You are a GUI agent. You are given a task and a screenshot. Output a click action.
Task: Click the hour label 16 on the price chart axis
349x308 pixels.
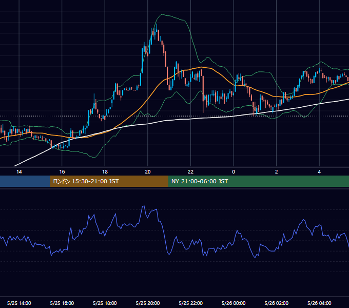62,172
